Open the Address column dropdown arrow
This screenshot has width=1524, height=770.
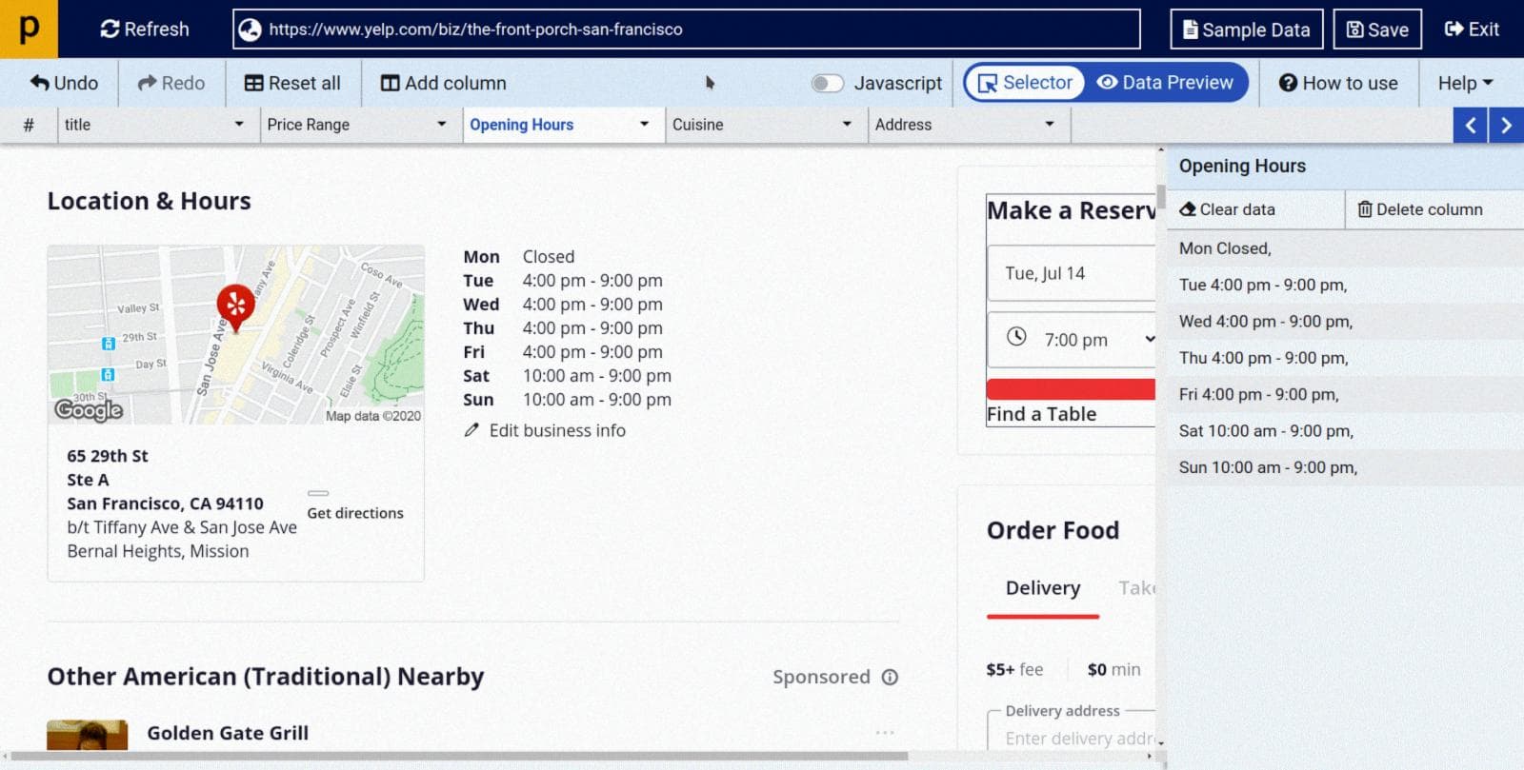click(x=1050, y=124)
